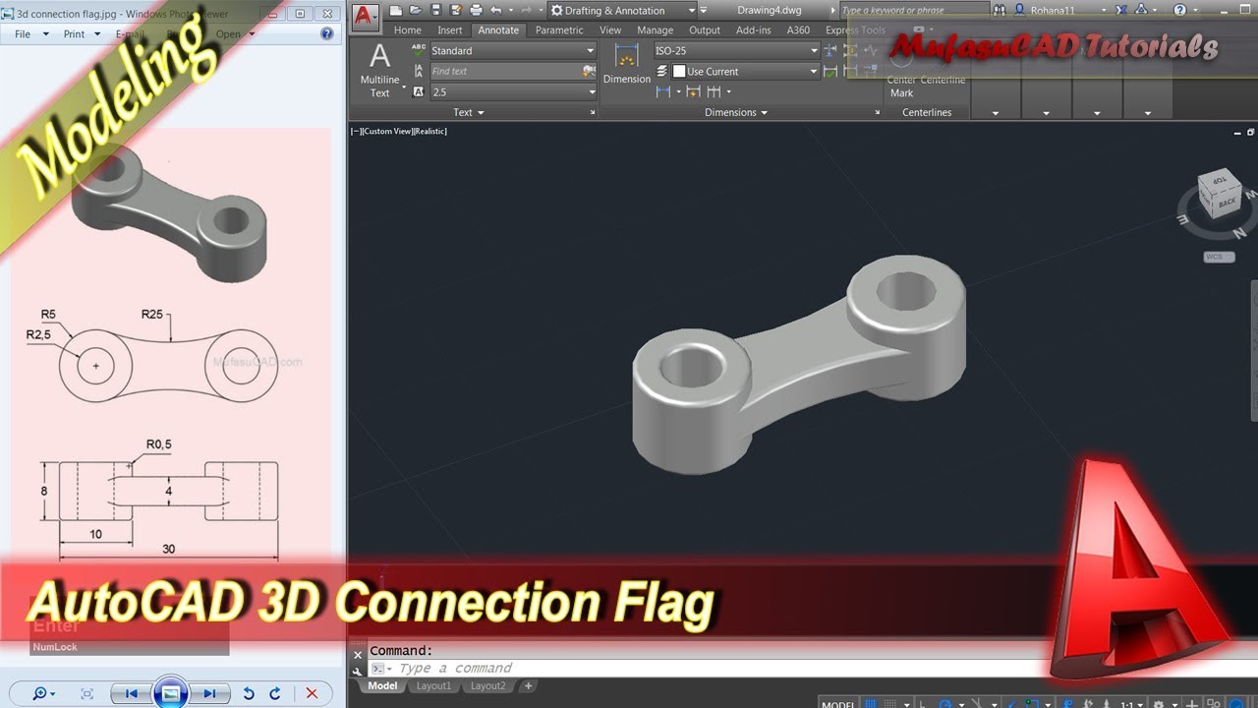Switch to the Layout2 tab
This screenshot has width=1258, height=708.
[487, 685]
